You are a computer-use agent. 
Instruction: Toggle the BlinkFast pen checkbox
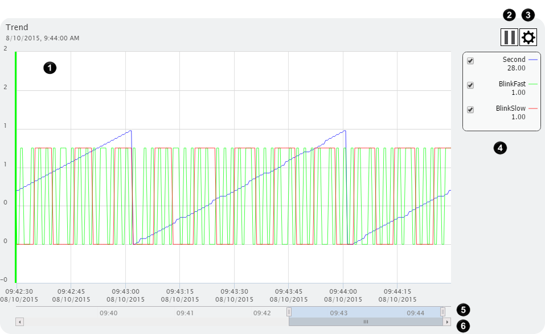tap(470, 85)
